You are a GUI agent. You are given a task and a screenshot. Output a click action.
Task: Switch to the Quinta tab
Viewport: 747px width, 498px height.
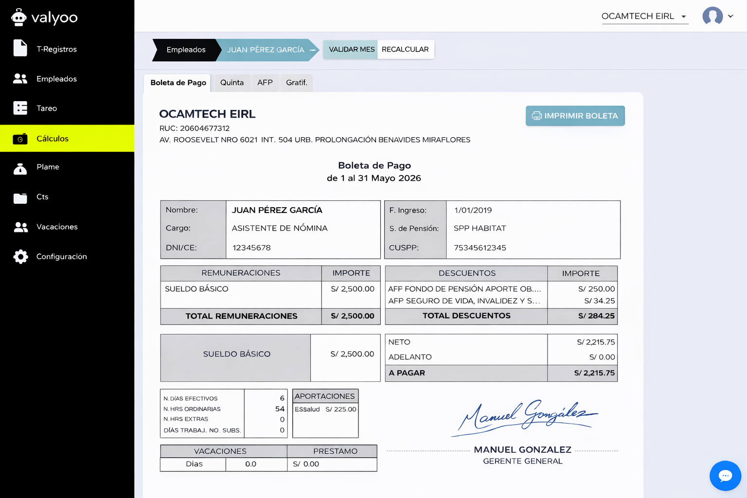click(x=232, y=83)
